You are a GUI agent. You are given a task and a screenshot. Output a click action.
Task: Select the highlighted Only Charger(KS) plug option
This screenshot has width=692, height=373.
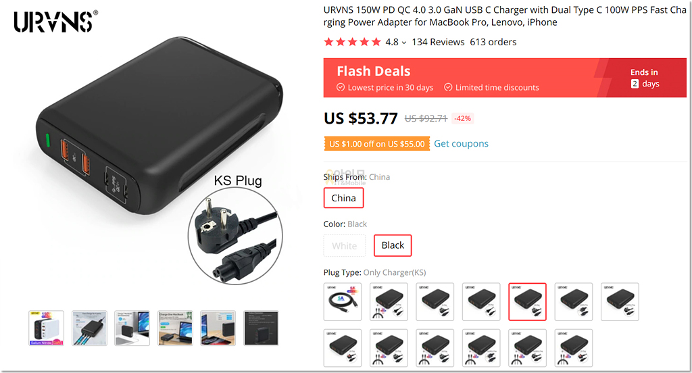527,301
